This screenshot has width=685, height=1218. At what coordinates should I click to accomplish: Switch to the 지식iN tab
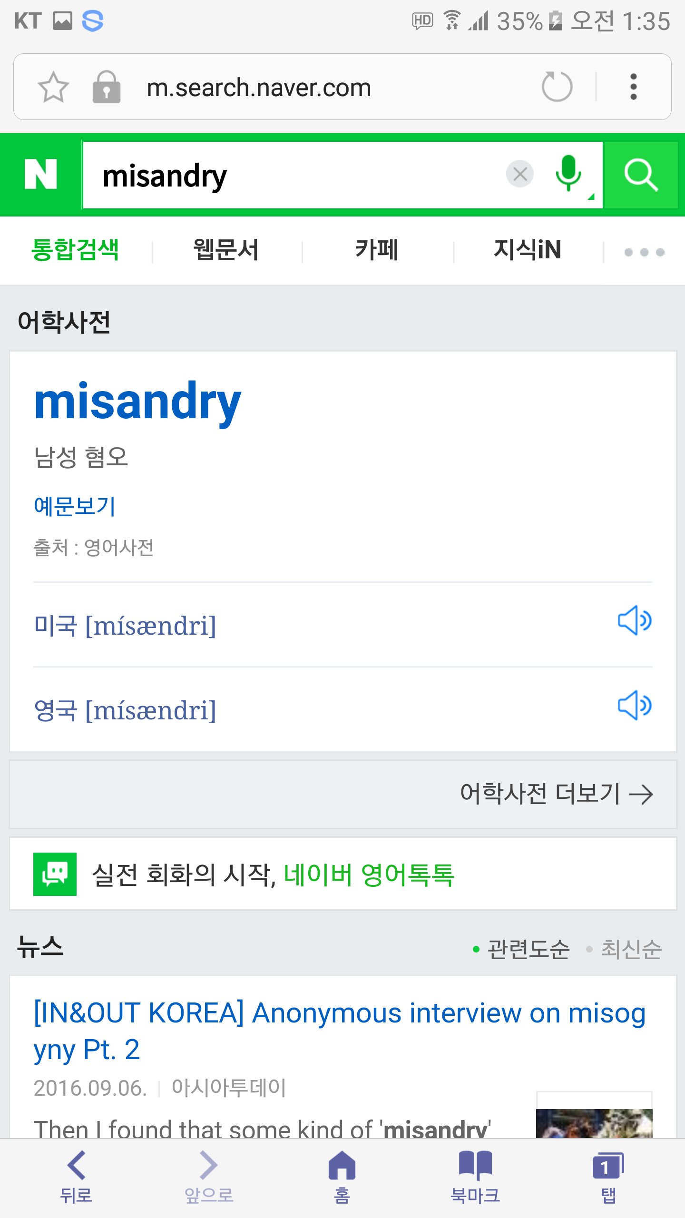click(528, 250)
